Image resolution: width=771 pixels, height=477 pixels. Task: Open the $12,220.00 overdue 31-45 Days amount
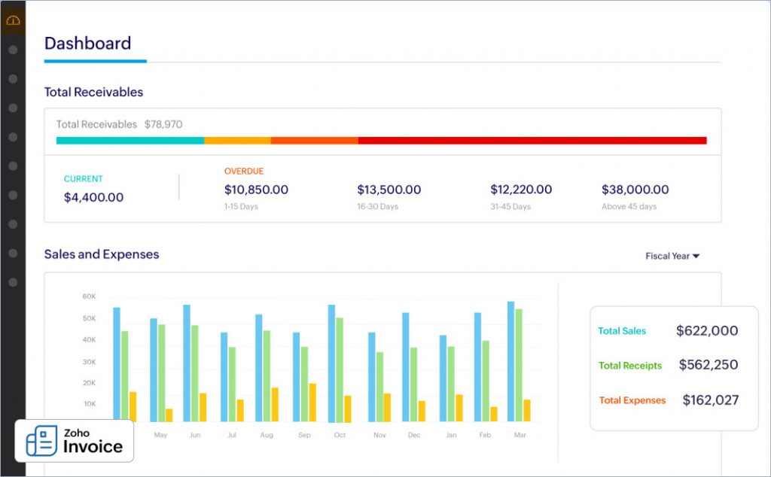pyautogui.click(x=521, y=190)
